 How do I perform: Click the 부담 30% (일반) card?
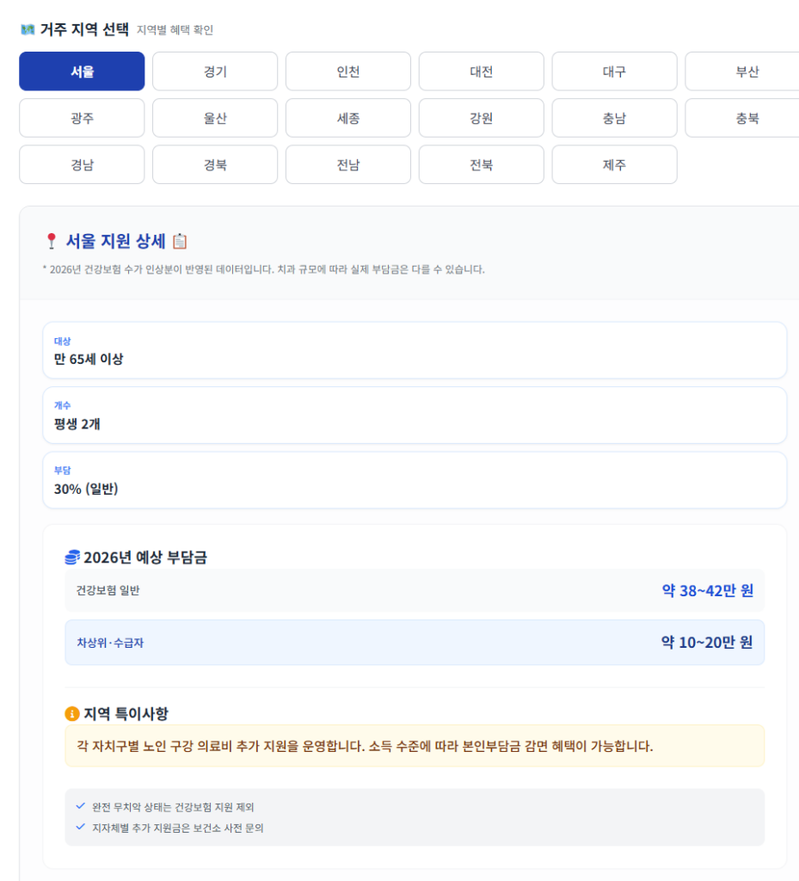pyautogui.click(x=415, y=480)
